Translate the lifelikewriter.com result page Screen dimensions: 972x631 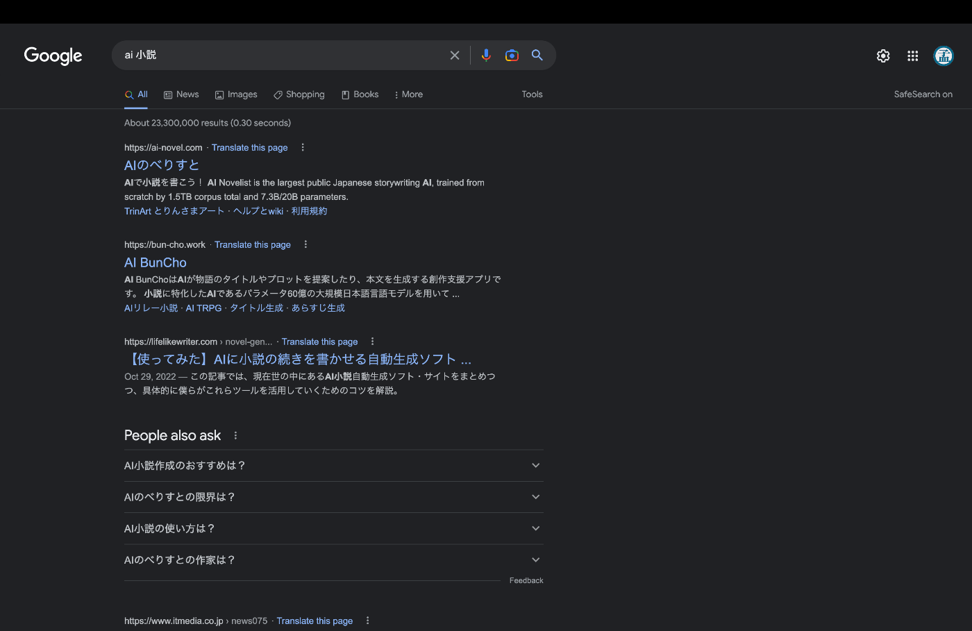click(x=320, y=342)
